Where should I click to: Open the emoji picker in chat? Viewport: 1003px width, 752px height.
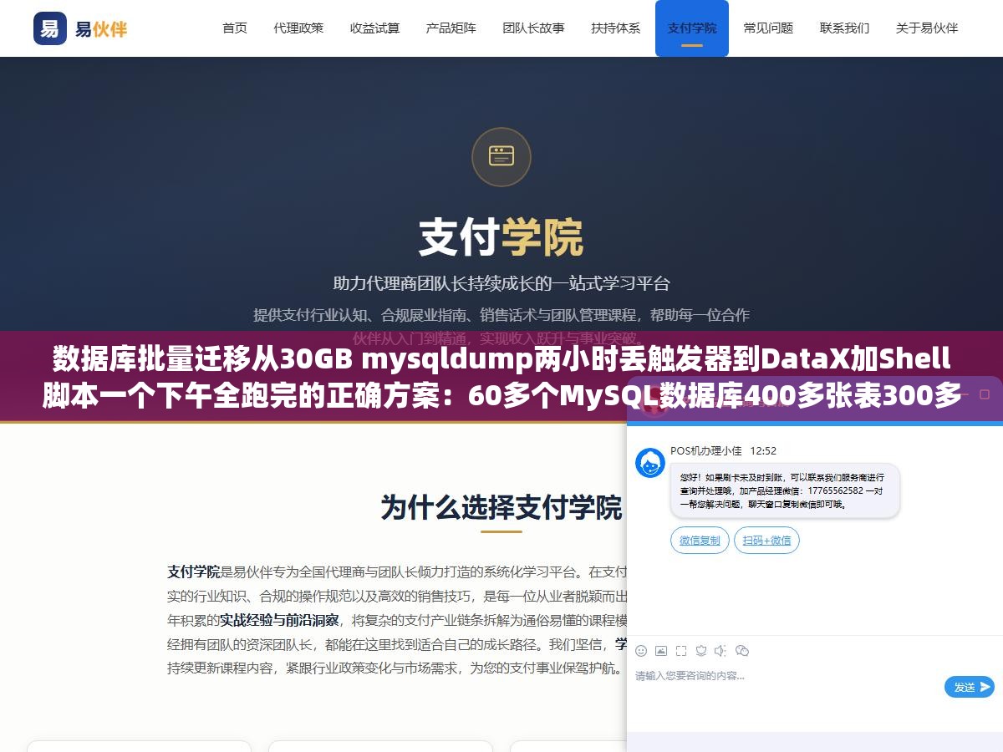point(641,651)
